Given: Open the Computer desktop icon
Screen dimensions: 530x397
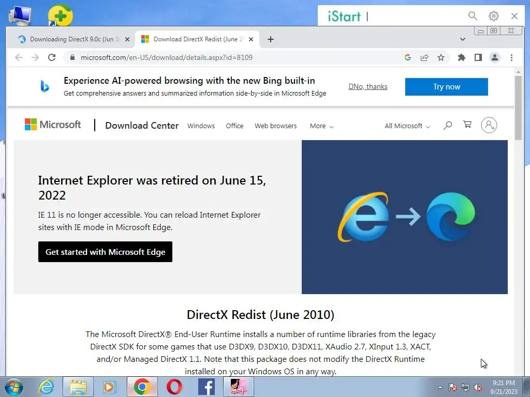Looking at the screenshot, I should (x=20, y=16).
